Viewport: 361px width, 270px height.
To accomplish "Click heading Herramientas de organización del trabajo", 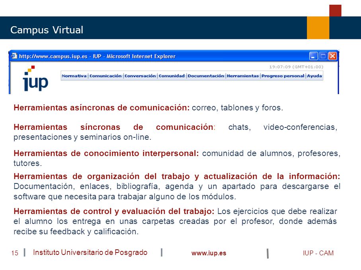I will click(x=177, y=176).
